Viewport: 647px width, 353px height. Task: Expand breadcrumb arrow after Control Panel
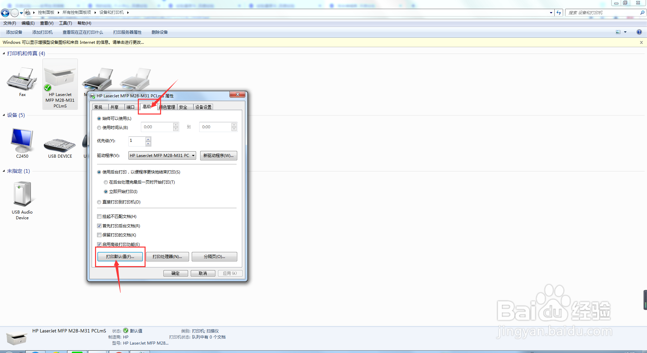point(58,12)
